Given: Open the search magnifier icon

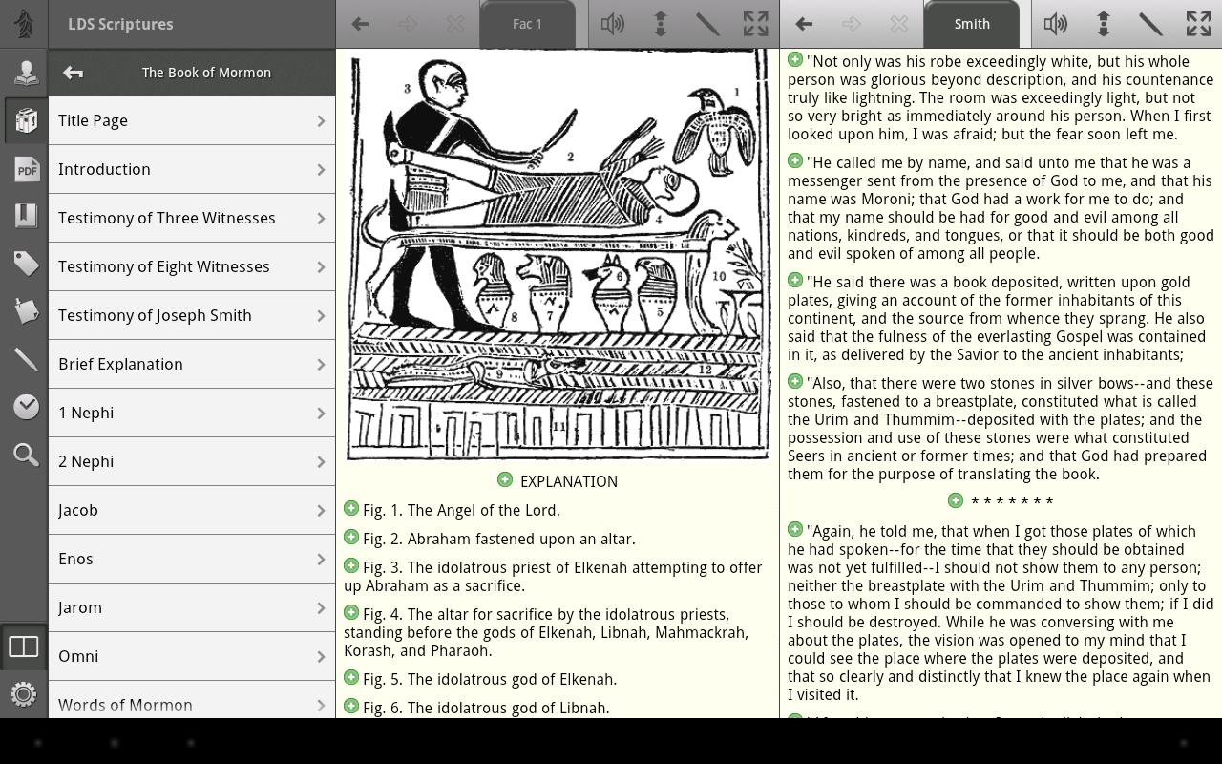Looking at the screenshot, I should point(26,455).
